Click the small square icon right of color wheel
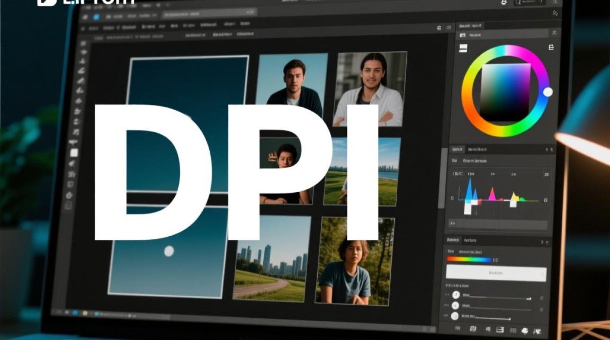Screen dimensions: 610x340 pos(551,47)
